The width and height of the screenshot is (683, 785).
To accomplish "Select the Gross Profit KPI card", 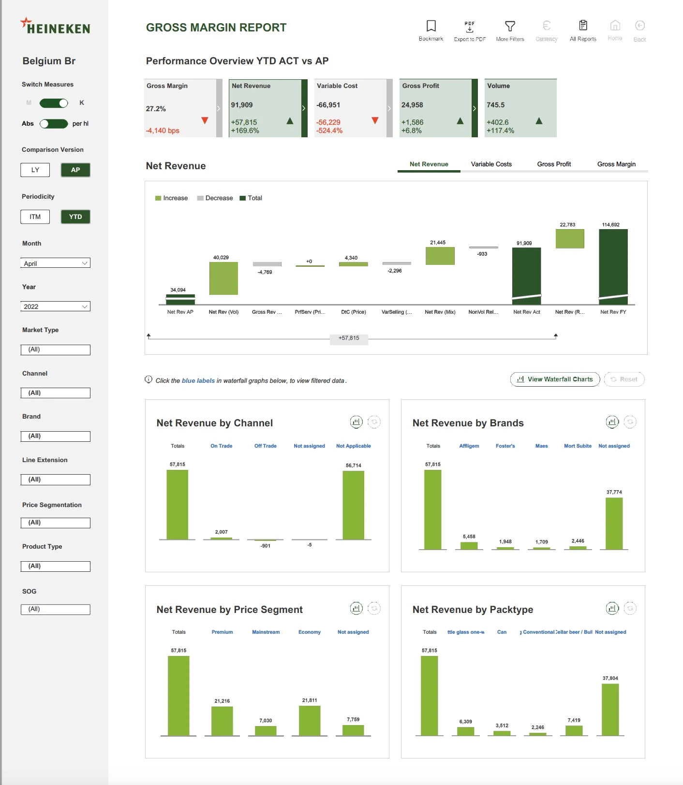I will (x=439, y=108).
